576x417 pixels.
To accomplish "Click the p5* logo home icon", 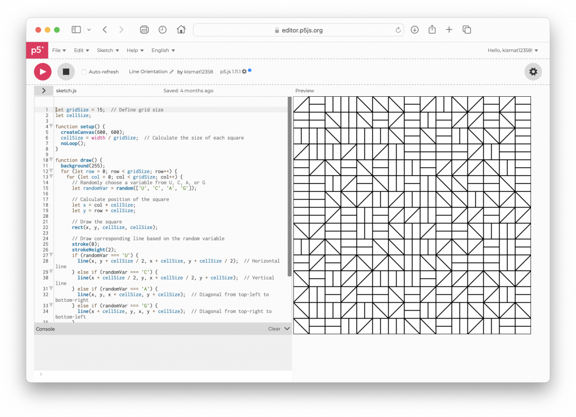I will 37,50.
